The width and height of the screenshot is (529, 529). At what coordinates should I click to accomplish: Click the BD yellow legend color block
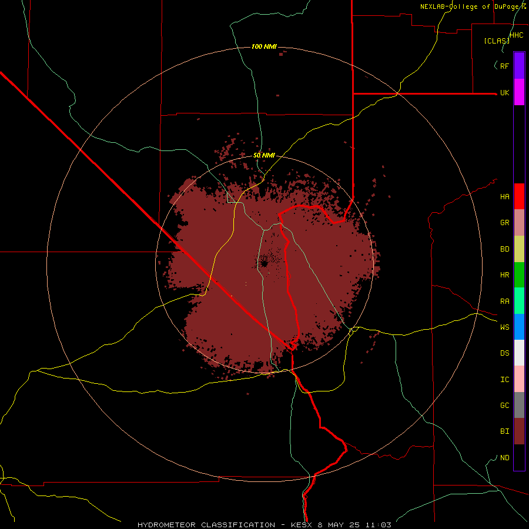(519, 249)
